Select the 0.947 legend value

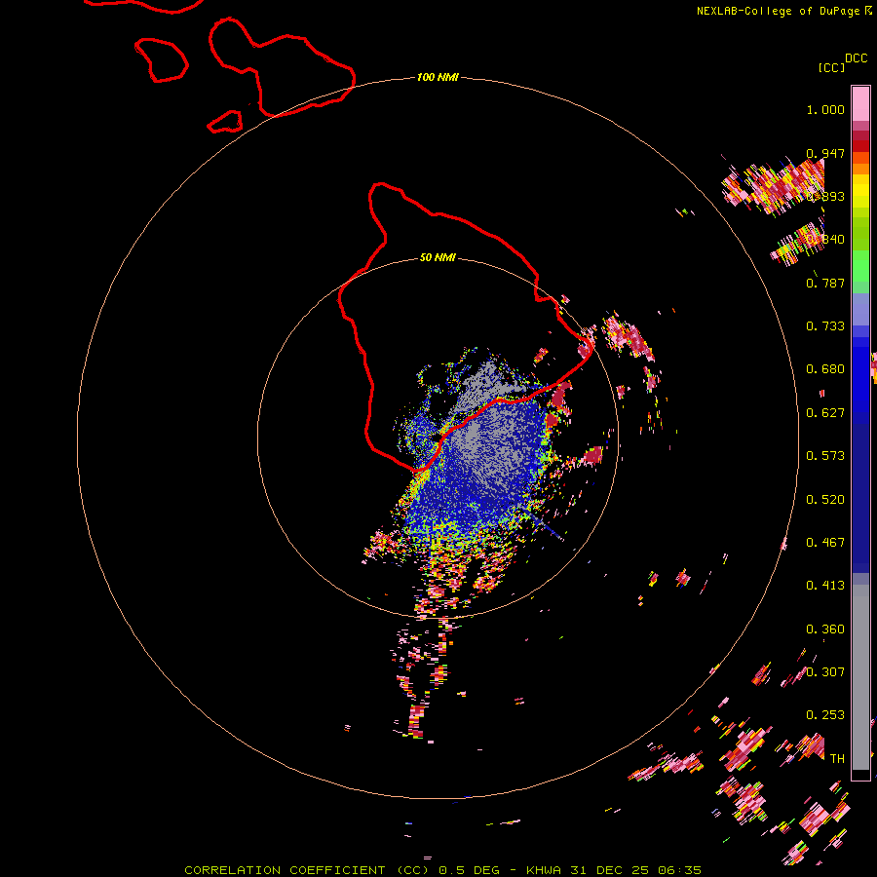(x=825, y=153)
